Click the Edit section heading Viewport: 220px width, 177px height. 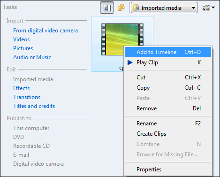[11, 69]
